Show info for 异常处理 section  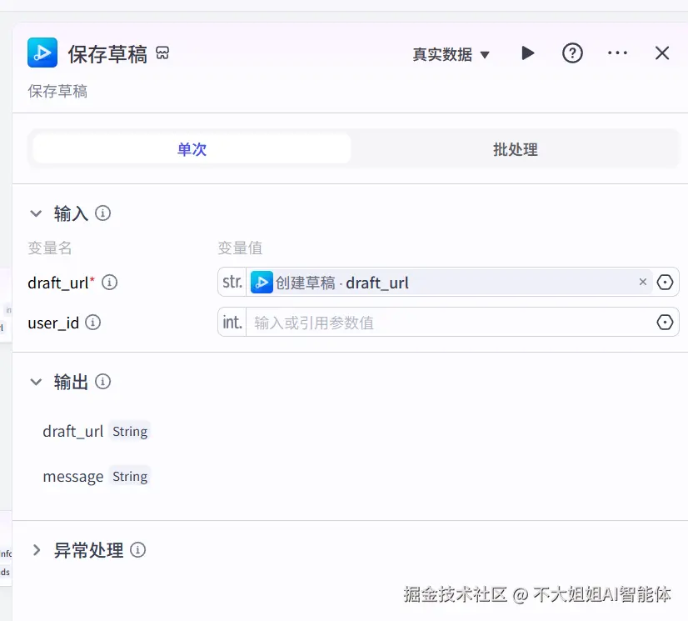(137, 550)
